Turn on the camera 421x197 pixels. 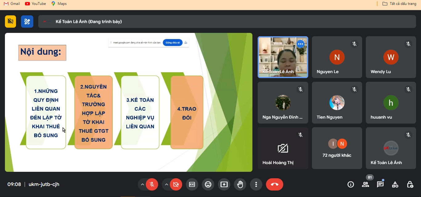pos(176,184)
